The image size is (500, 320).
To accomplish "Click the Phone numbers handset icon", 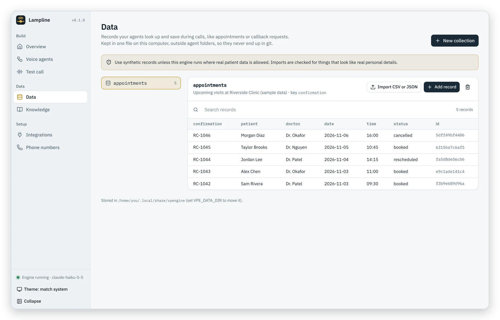I will pos(20,147).
